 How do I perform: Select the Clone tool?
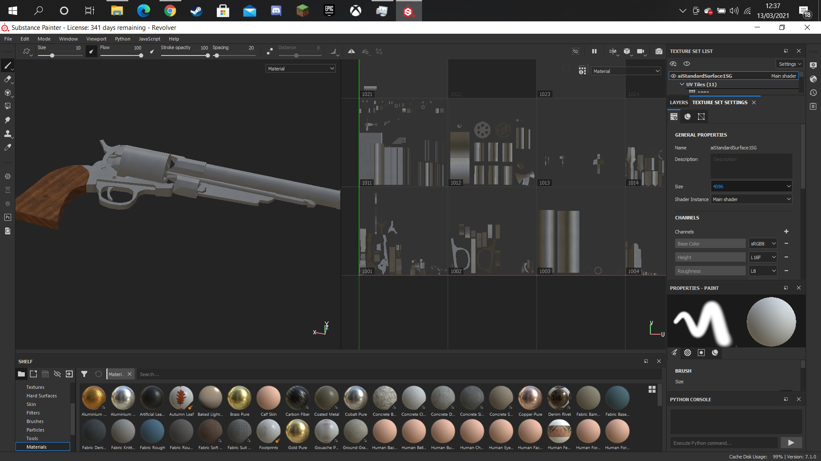click(7, 134)
